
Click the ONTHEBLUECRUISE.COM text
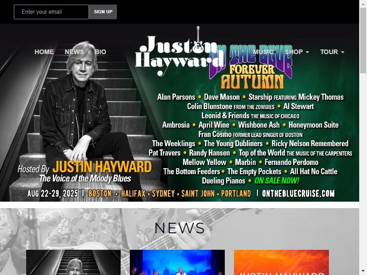pyautogui.click(x=298, y=193)
